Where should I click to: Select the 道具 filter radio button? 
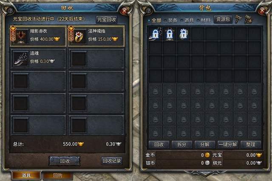[181, 21]
